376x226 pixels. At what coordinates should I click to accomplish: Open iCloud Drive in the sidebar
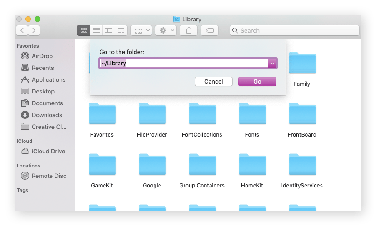(43, 151)
